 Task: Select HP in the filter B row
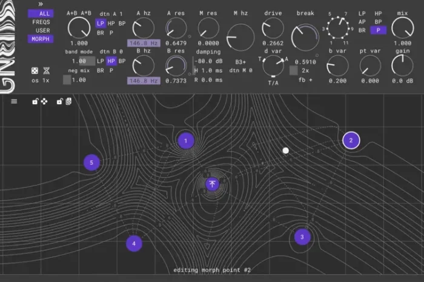tap(111, 61)
